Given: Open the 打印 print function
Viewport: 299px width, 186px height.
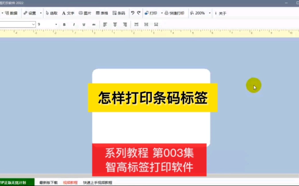Looking at the screenshot, I should [x=151, y=13].
